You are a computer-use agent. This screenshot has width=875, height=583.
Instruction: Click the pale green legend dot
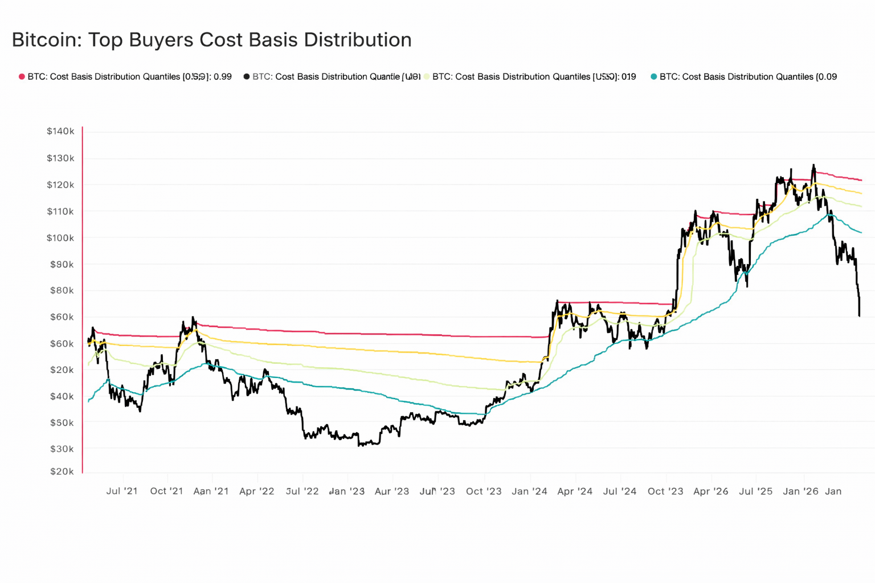click(427, 76)
